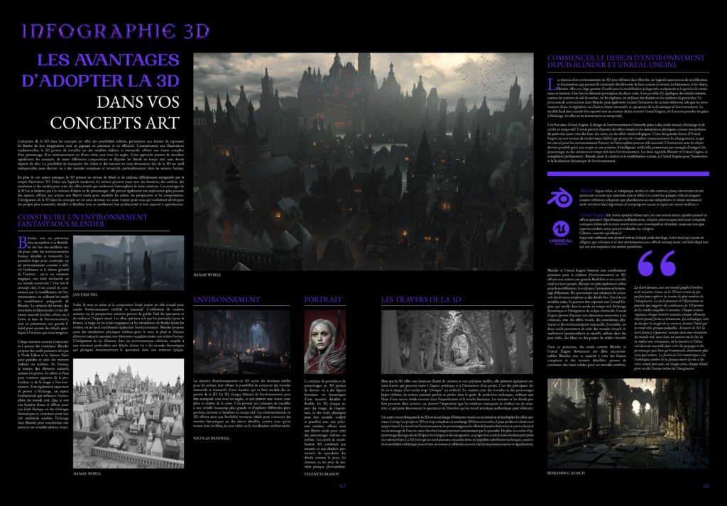Screen dimensions: 727x506
Task: Click the purple horizontal bar on the right page
Action: (628, 174)
